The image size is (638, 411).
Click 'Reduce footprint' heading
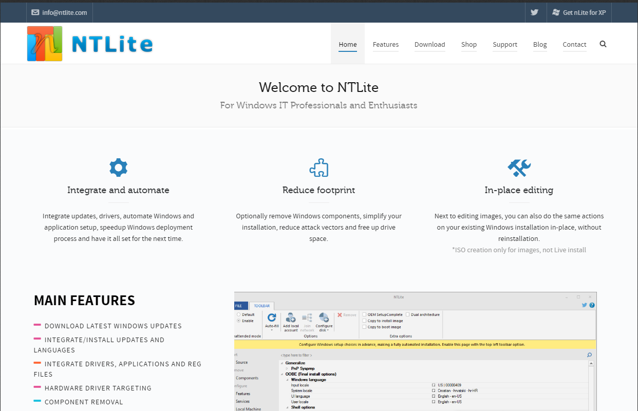point(318,190)
